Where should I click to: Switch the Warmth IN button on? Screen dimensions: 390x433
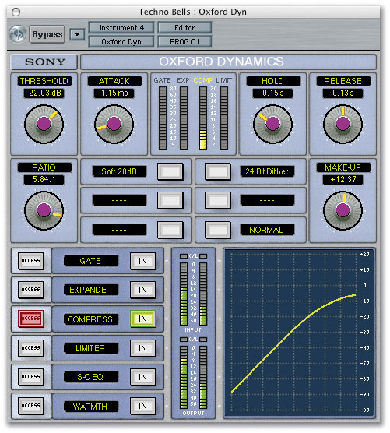pyautogui.click(x=142, y=406)
